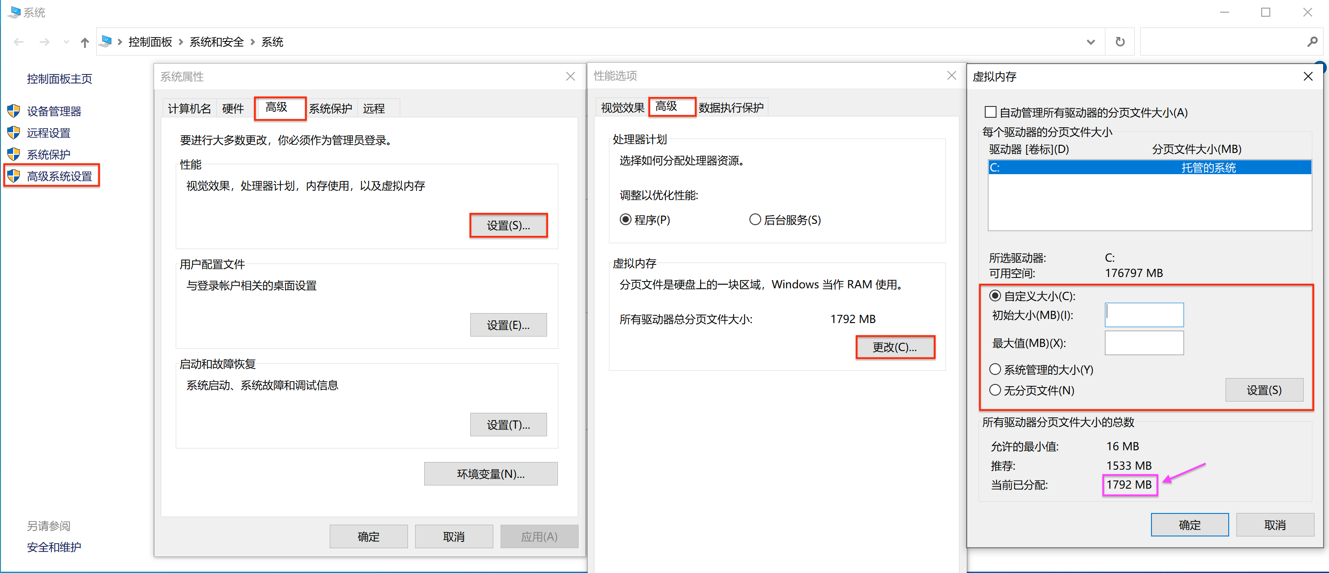Open the System Protection tab in properties (系统保护)
The width and height of the screenshot is (1329, 573).
pyautogui.click(x=330, y=108)
